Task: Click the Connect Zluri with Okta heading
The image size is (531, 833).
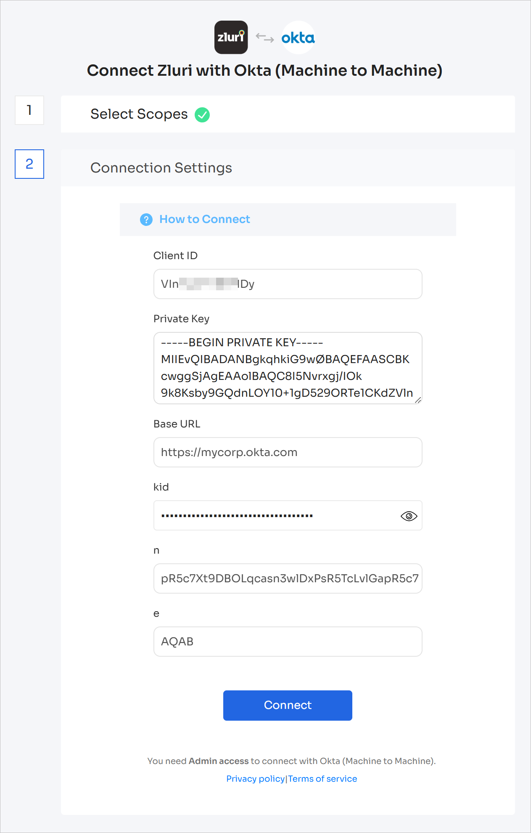Action: point(265,70)
